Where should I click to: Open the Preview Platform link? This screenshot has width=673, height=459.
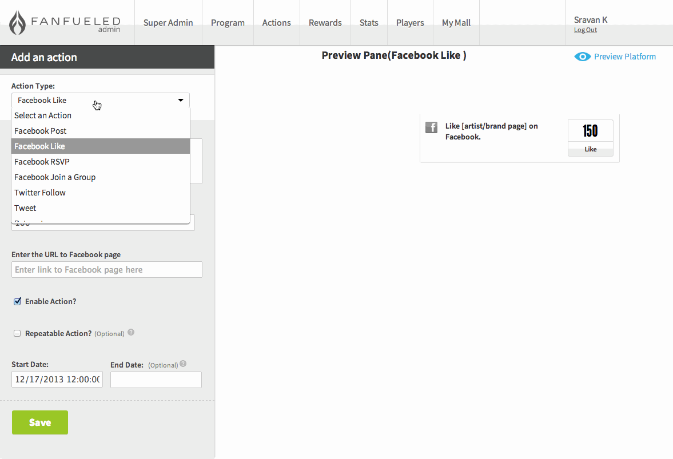(x=624, y=57)
